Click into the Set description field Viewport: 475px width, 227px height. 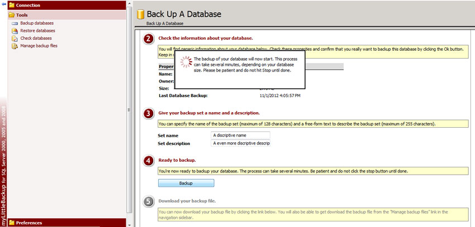240,143
